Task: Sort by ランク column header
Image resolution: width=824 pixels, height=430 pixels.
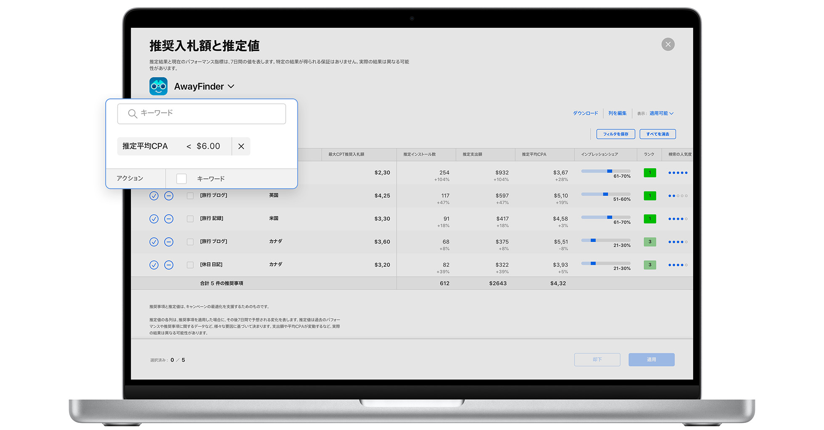Action: point(649,154)
